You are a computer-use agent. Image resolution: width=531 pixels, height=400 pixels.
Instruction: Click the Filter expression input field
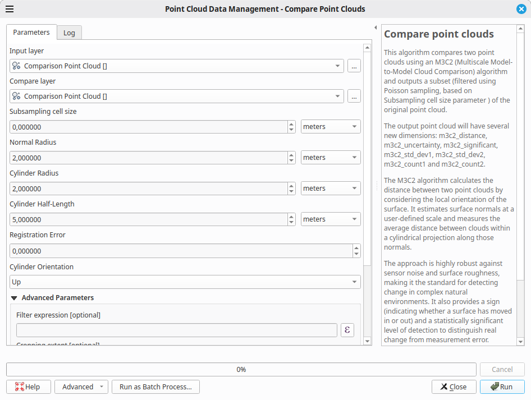(x=176, y=330)
